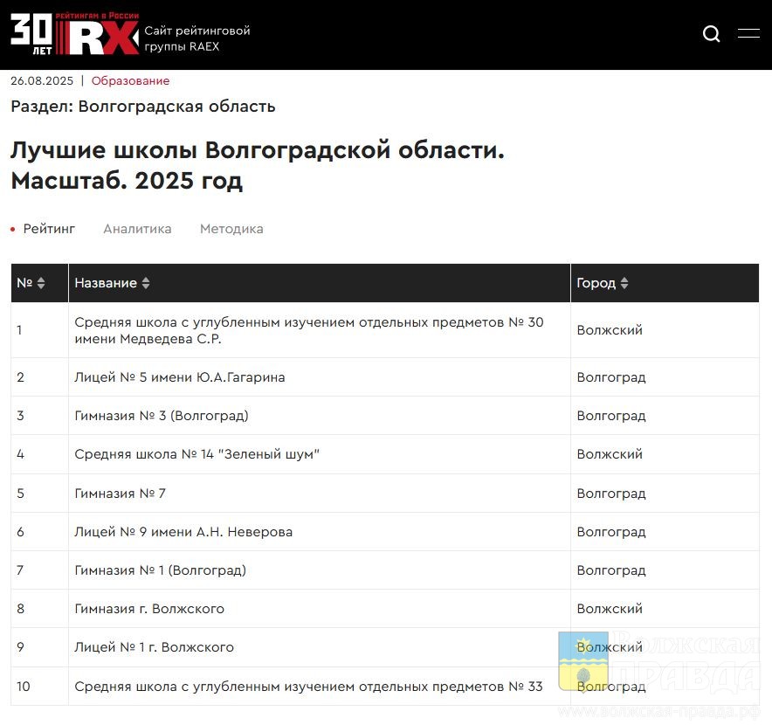This screenshot has width=772, height=725.
Task: Select 'Гимназия № 1 (Волгоград)'
Action: (161, 570)
